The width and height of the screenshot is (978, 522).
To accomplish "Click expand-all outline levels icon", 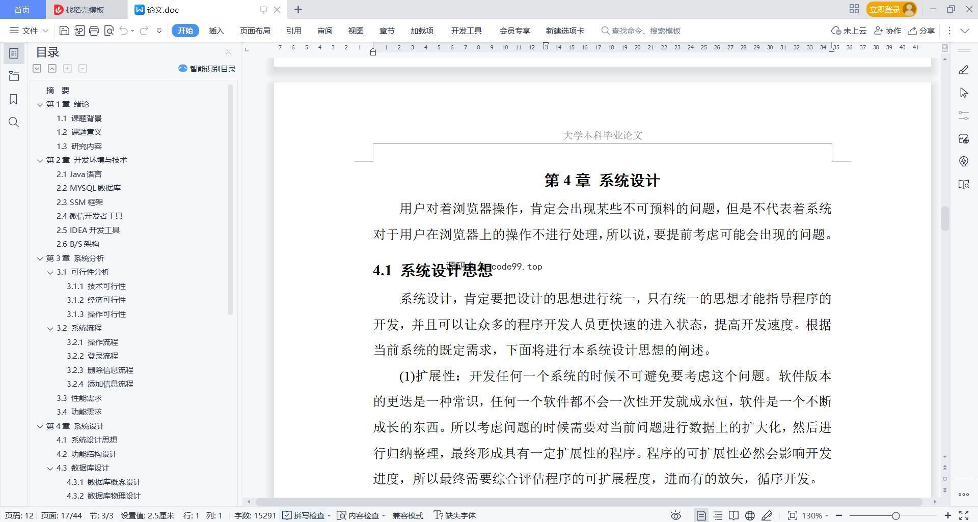I will 37,68.
